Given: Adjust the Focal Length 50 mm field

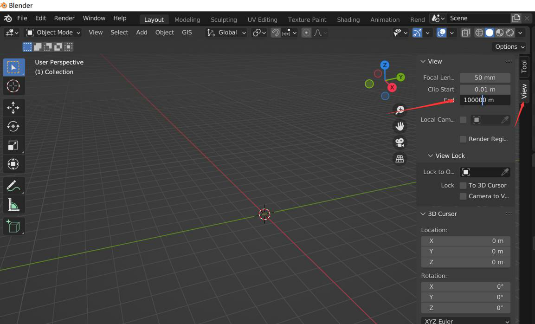Looking at the screenshot, I should [485, 78].
